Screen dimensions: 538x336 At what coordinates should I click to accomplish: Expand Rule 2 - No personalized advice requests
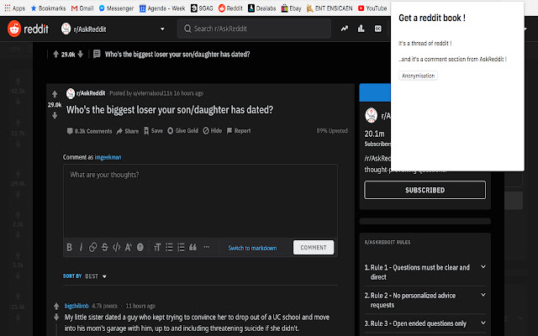(x=425, y=301)
